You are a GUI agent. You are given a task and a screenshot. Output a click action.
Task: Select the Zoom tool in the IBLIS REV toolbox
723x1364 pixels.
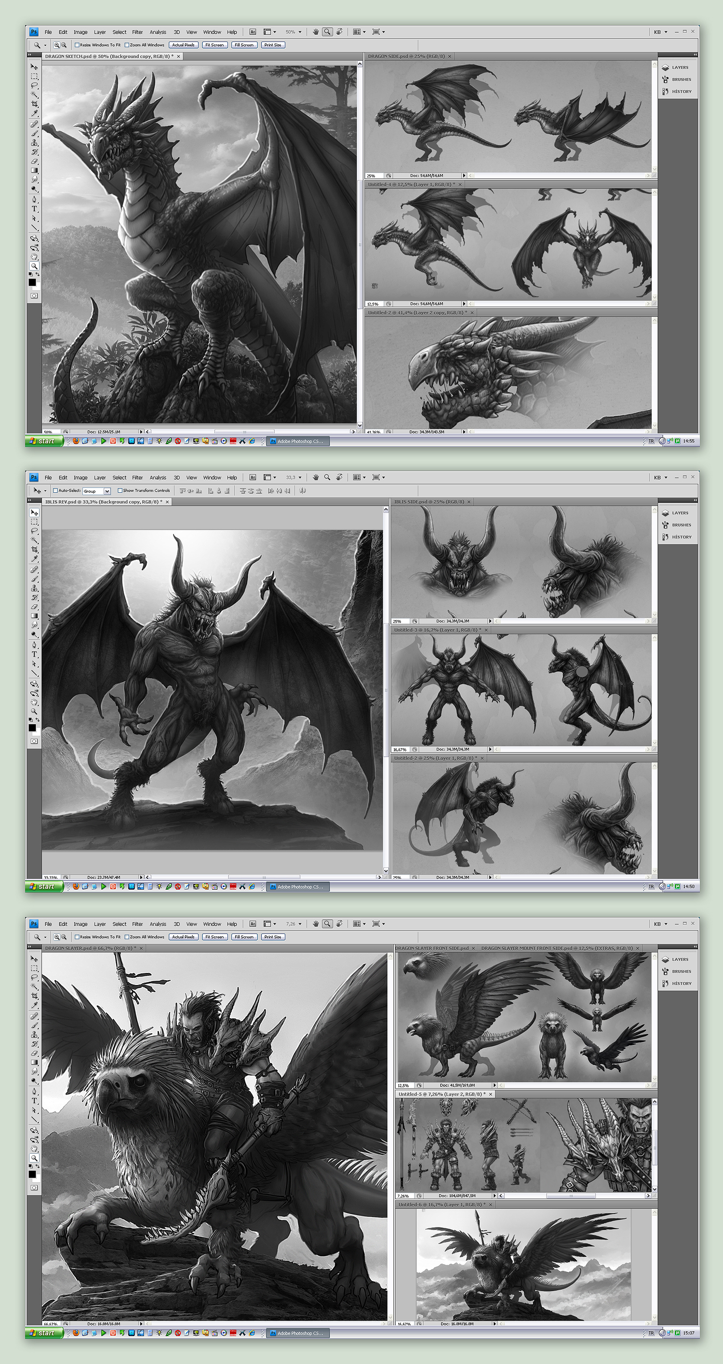(x=34, y=711)
